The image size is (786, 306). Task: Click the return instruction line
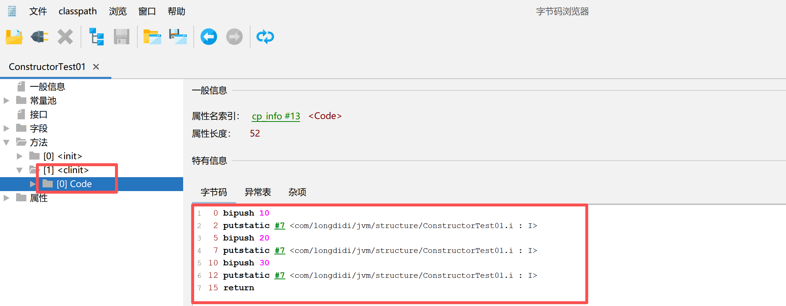239,288
